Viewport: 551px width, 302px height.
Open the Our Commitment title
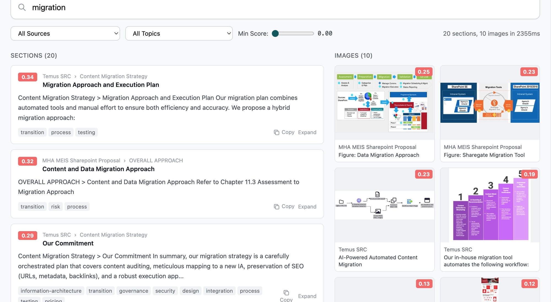(68, 243)
